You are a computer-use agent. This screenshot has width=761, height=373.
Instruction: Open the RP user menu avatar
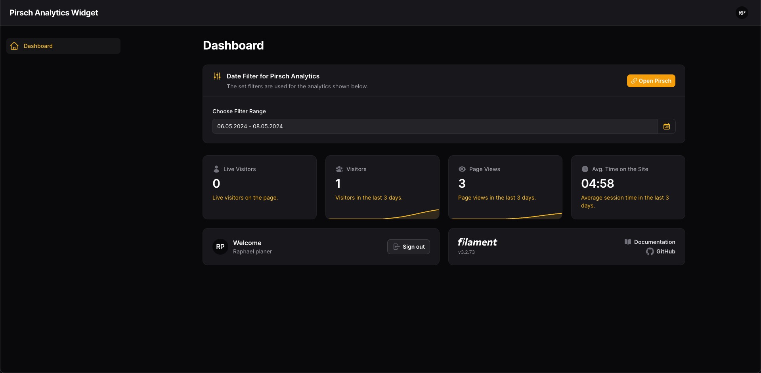coord(742,13)
